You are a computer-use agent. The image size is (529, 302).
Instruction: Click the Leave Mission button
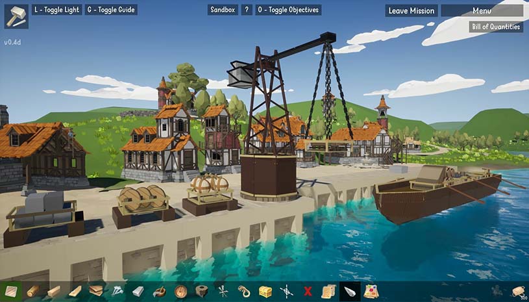[x=412, y=10]
